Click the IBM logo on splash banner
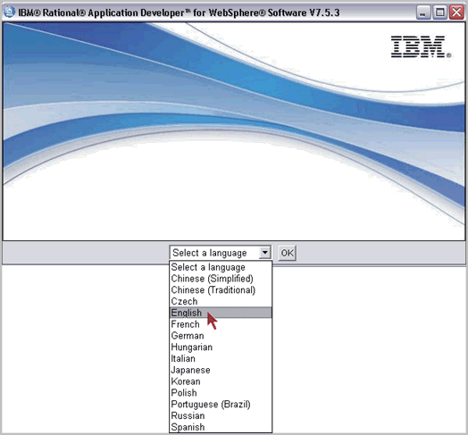 coord(421,46)
